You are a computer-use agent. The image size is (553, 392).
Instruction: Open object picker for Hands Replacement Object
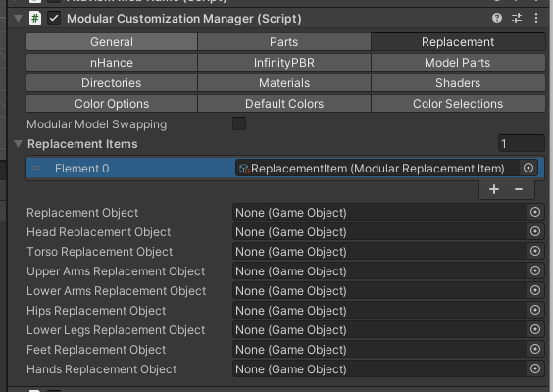(x=535, y=368)
